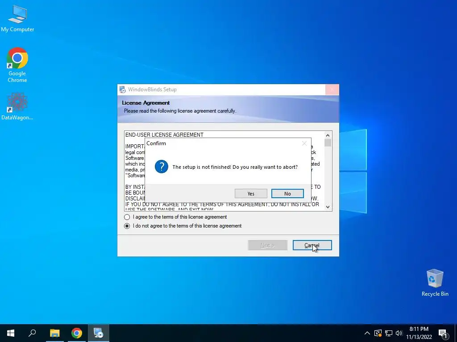
Task: Open the clock showing 8:11 PM
Action: (x=419, y=333)
